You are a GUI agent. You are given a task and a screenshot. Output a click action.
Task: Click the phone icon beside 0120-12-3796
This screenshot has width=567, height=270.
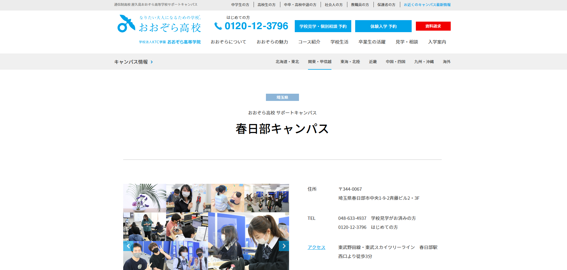coord(218,26)
